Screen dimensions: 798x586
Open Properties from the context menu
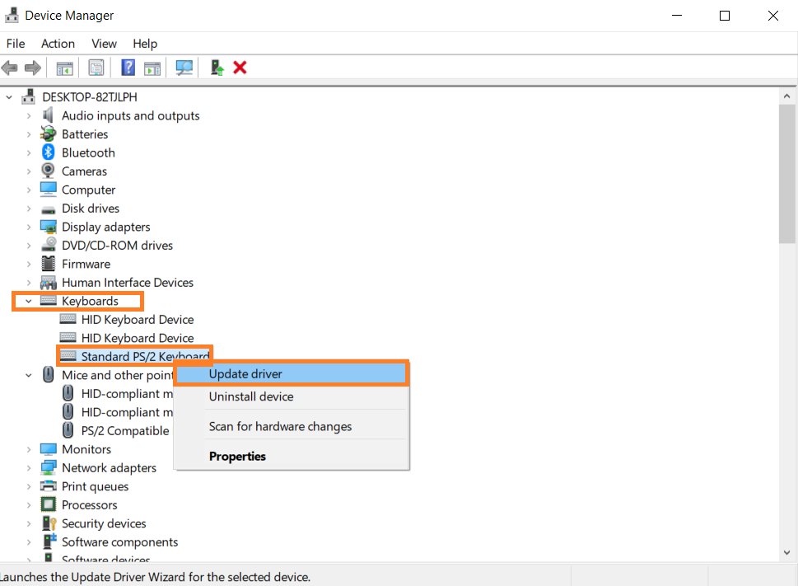click(237, 457)
